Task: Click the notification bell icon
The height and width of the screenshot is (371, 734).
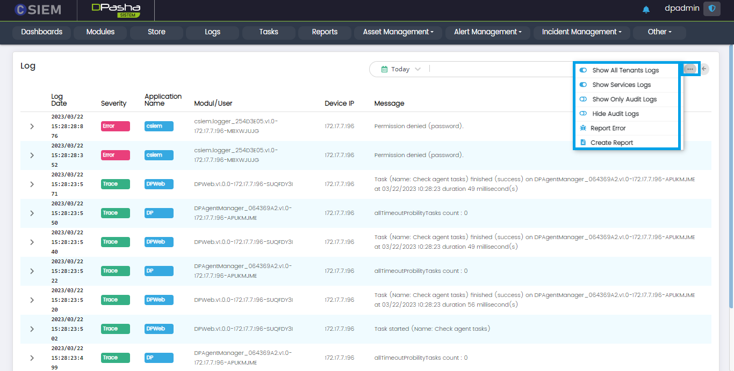Action: pyautogui.click(x=646, y=10)
